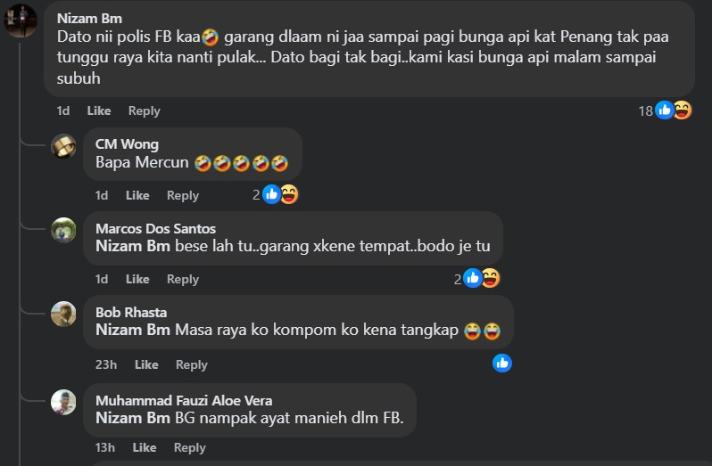Click the like reaction icon on Bob Rhasta's comment

[502, 363]
